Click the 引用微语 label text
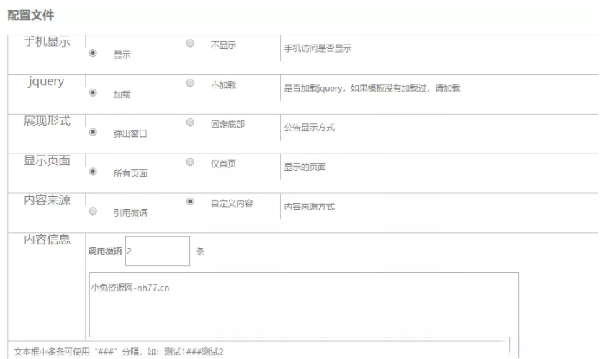This screenshot has width=607, height=359. (x=130, y=213)
